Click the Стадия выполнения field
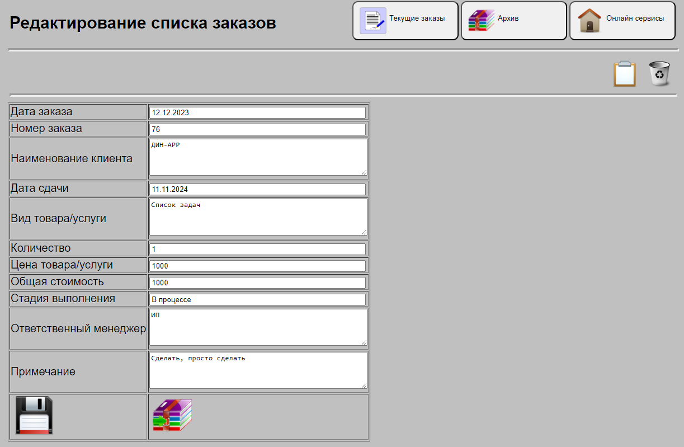Screen dimensions: 684x447 coord(257,299)
